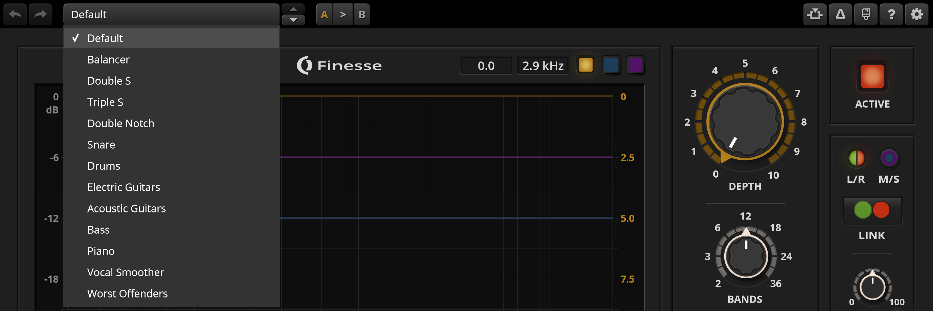Open the help question mark button
Screen dimensions: 933x311
891,15
